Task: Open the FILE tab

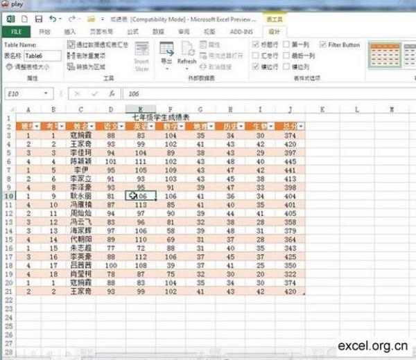Action: coord(16,32)
